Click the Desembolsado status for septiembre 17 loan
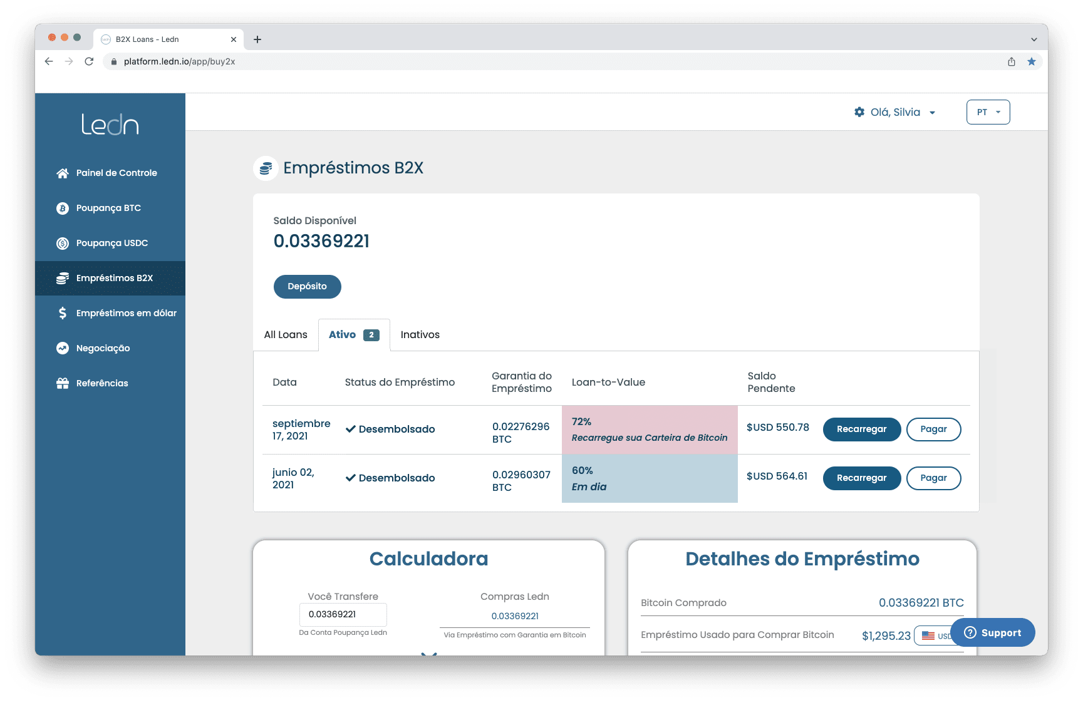 point(390,430)
